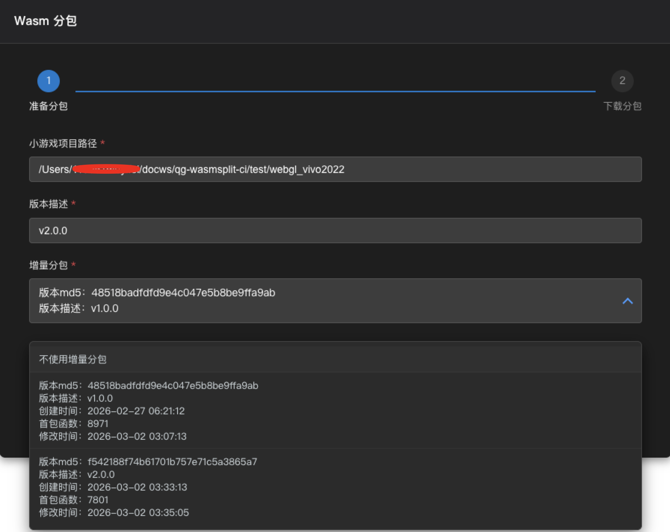Switch to the 下载分包 step label
The width and height of the screenshot is (670, 532).
pyautogui.click(x=622, y=106)
